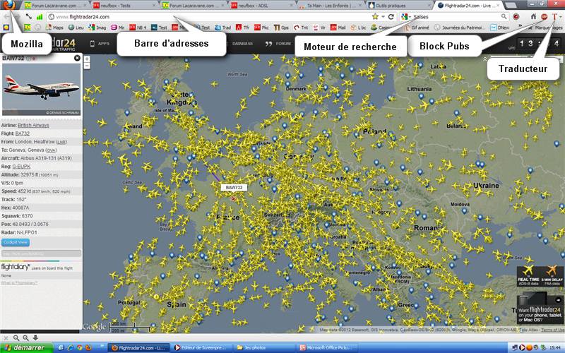Screen dimensions: 565x353
Task: Click the British Airways aircraft photo
Action: [x=41, y=90]
